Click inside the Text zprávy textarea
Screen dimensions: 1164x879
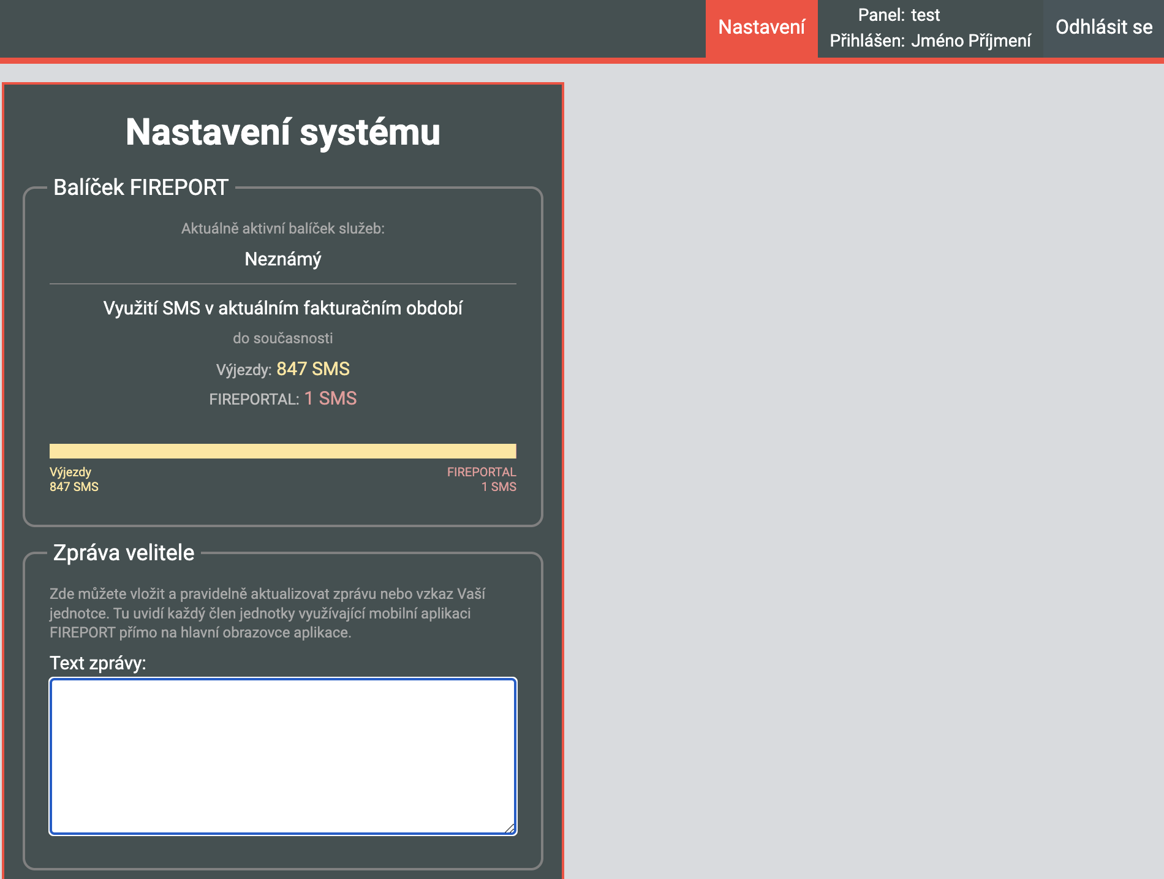click(x=282, y=755)
